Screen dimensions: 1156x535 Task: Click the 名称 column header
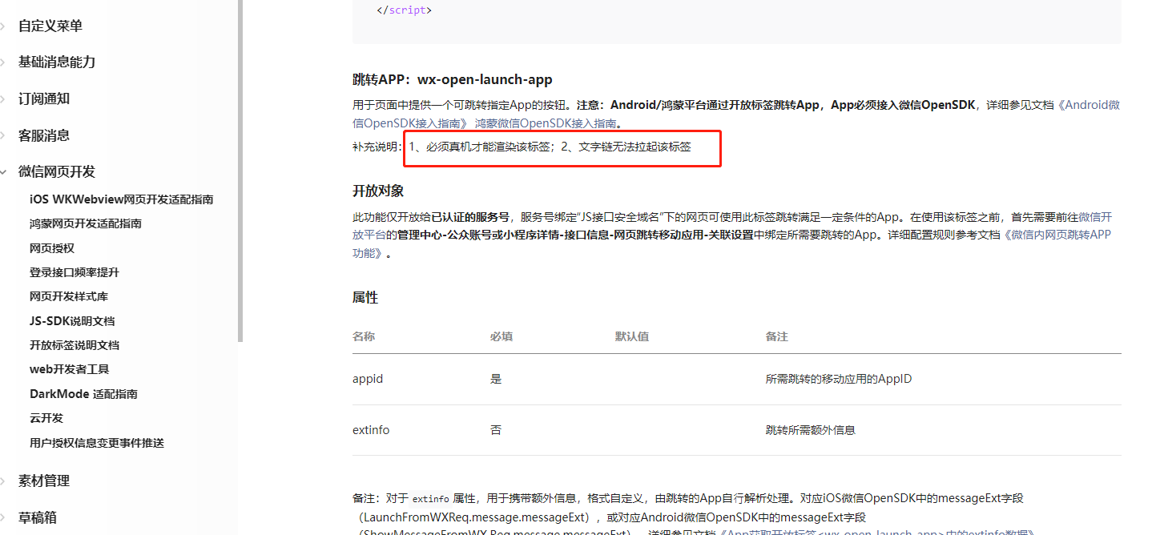(x=364, y=336)
